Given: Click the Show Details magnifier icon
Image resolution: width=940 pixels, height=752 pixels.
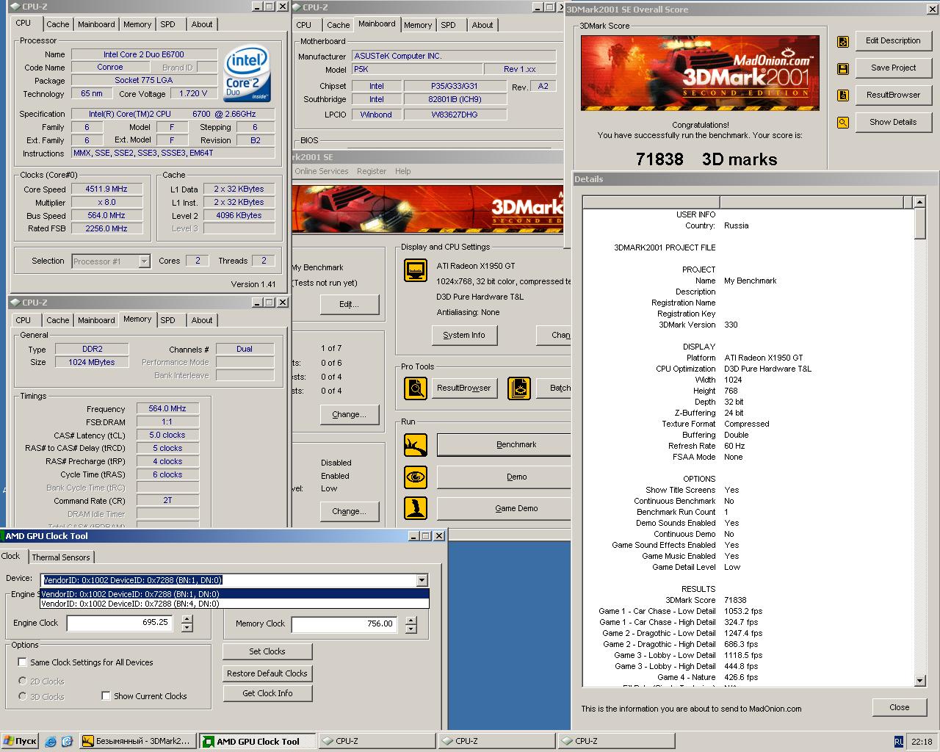Looking at the screenshot, I should coord(843,123).
